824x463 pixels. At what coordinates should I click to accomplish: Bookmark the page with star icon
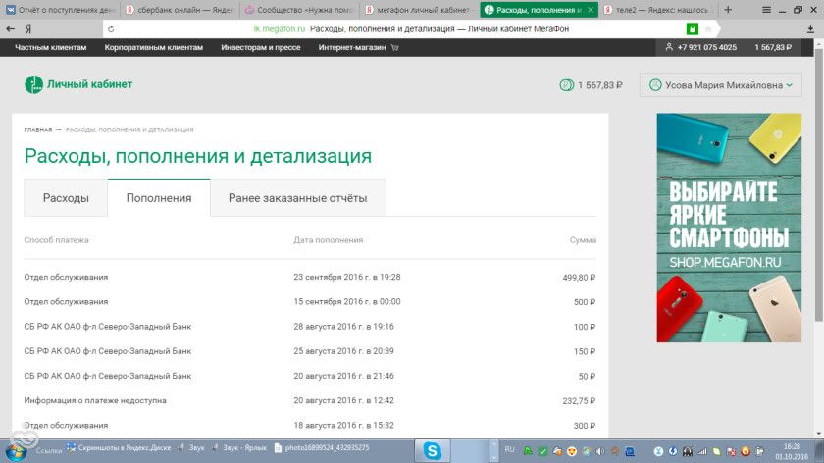(x=708, y=29)
